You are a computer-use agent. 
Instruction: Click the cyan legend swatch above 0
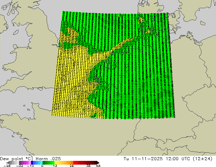[41, 163]
